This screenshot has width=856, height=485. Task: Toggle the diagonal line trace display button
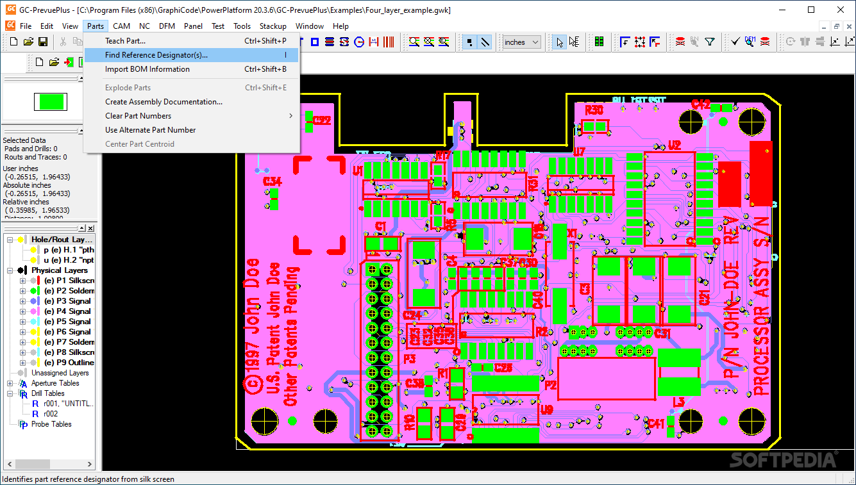point(485,42)
